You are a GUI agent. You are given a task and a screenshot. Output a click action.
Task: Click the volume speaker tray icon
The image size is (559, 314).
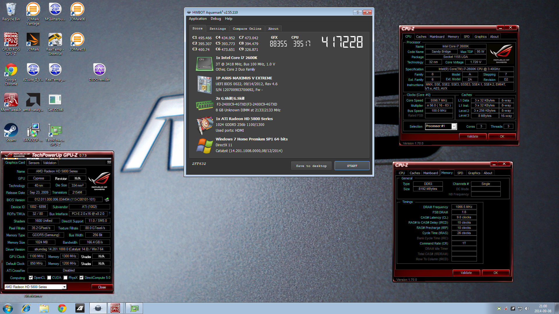click(x=527, y=308)
